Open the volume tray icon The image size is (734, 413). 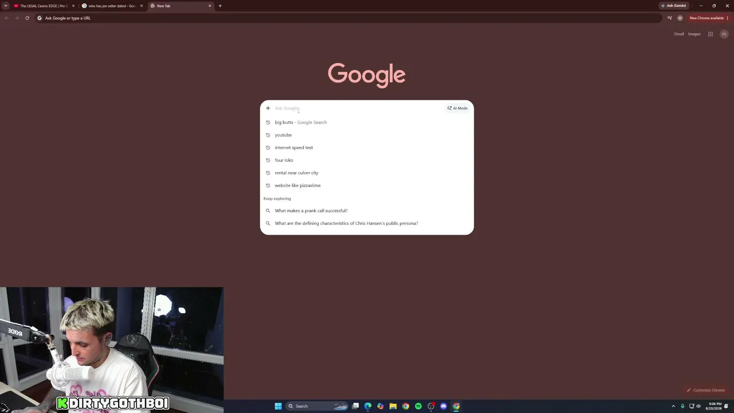point(698,406)
